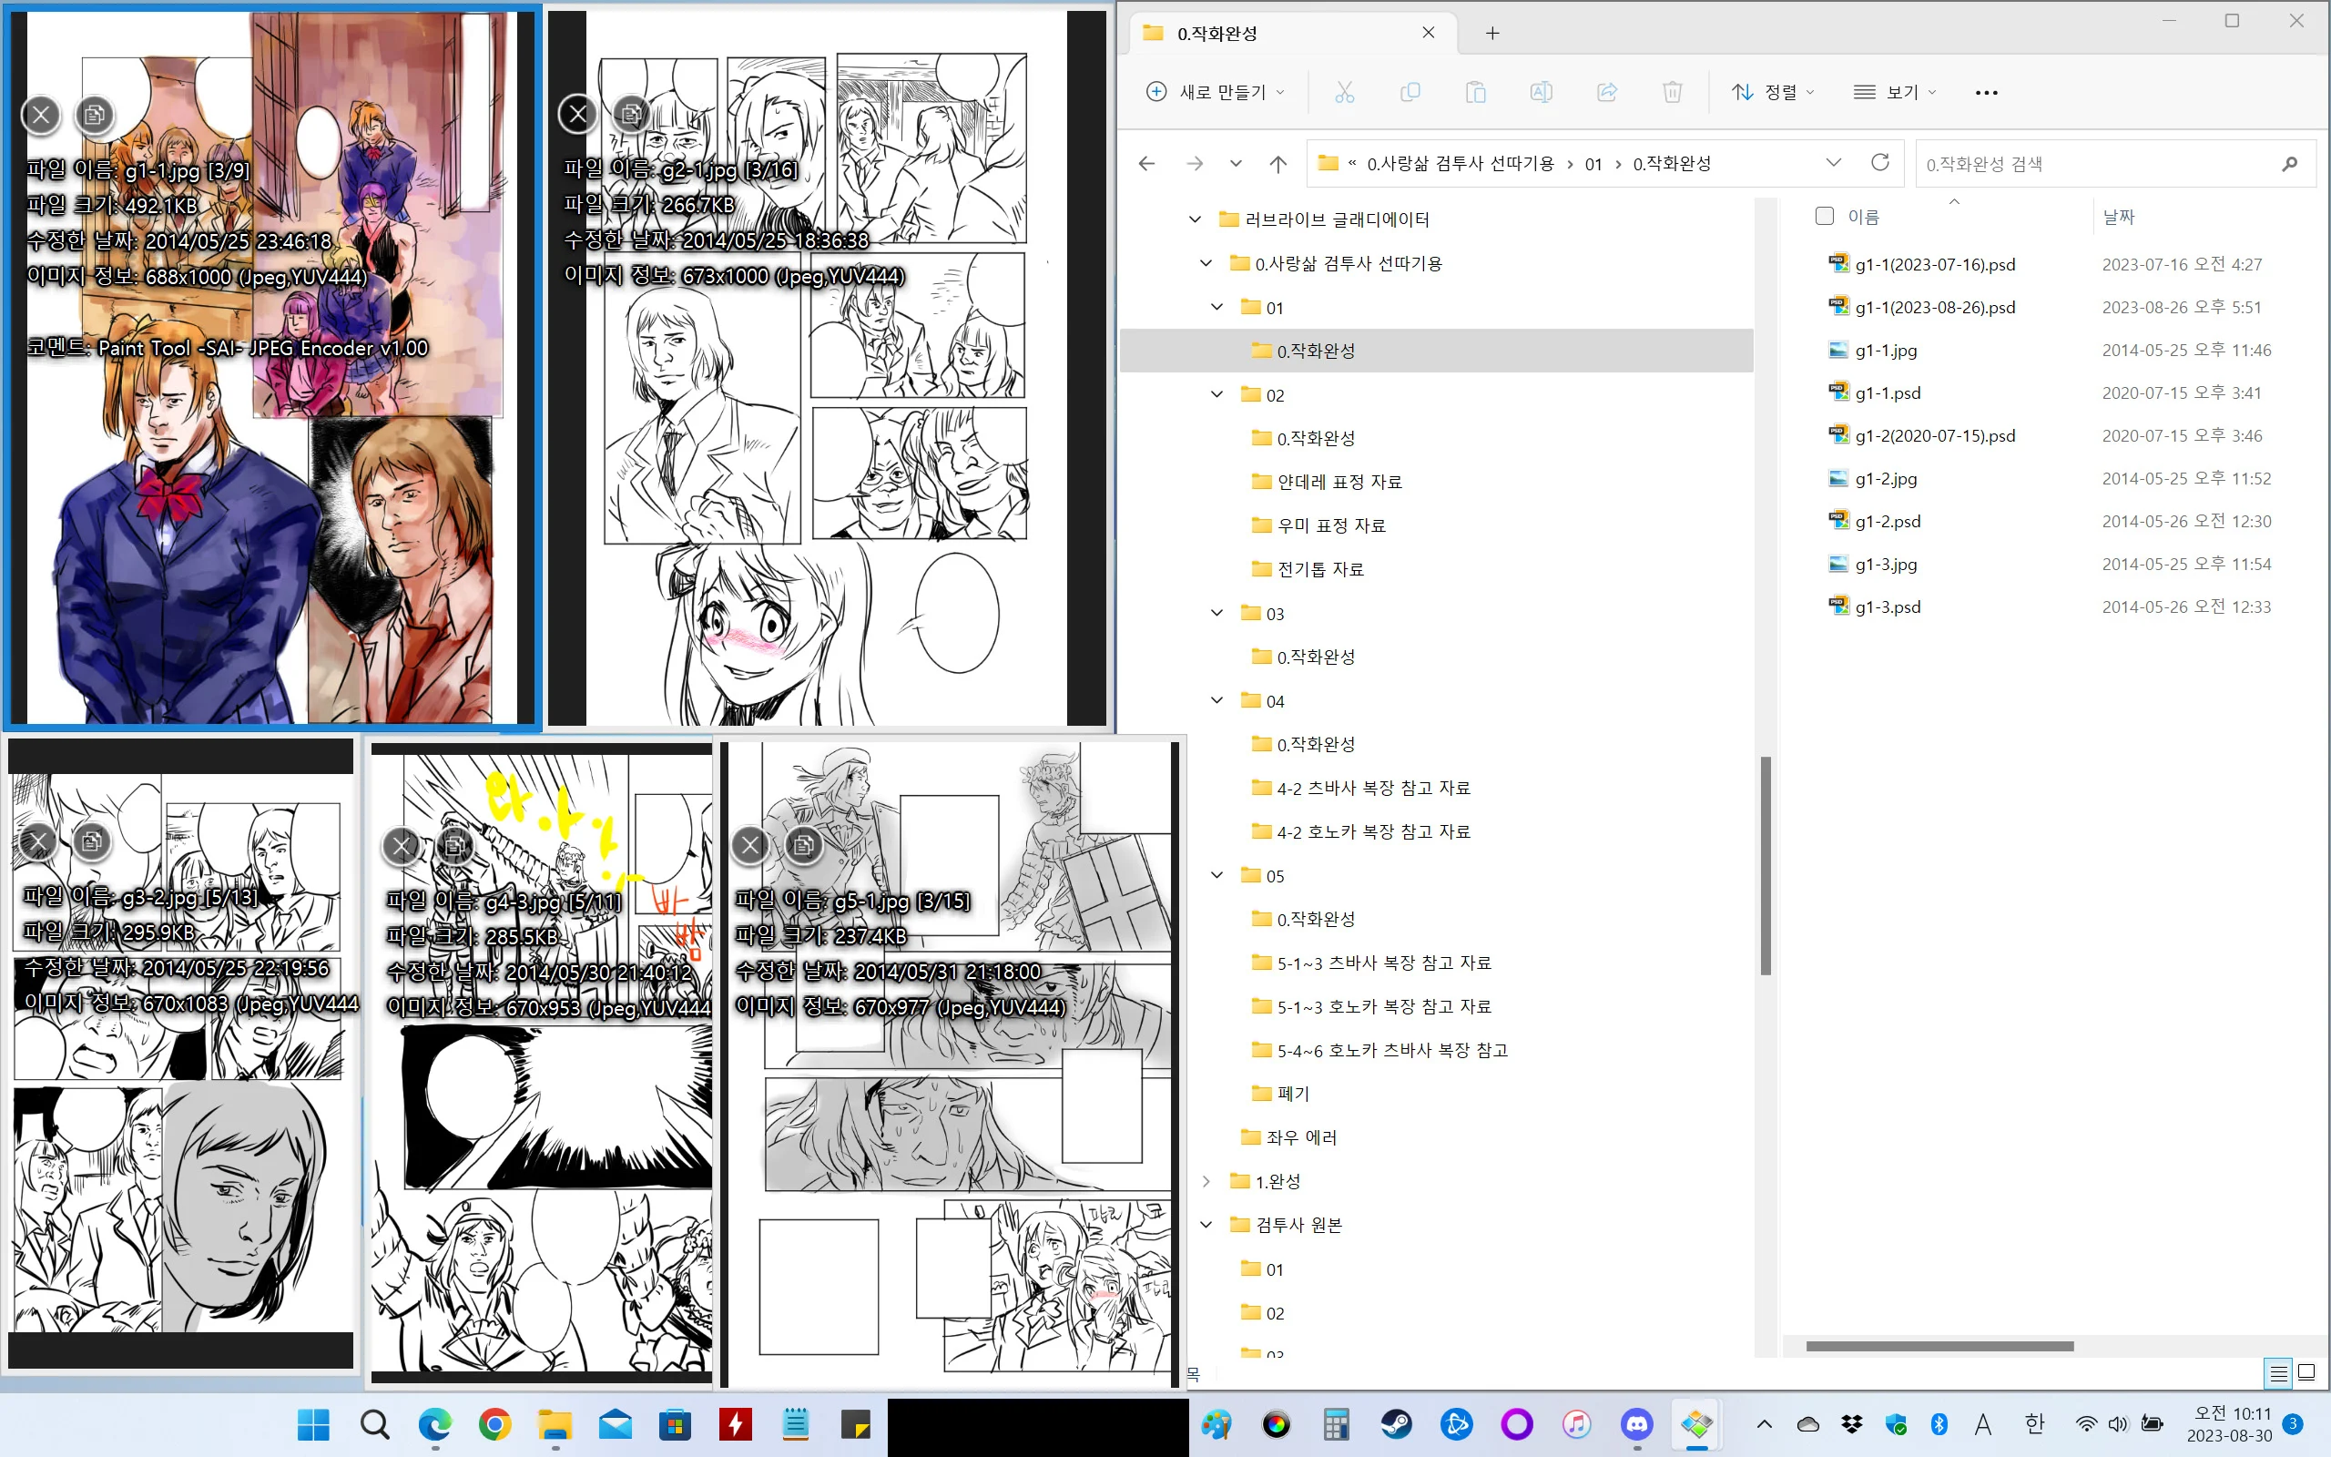Click 01 in the address breadcrumb
2331x1457 pixels.
(1593, 164)
